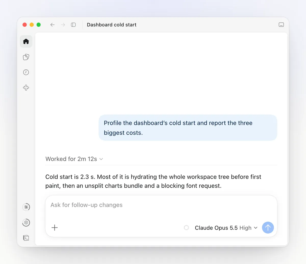Close the window with the red button
This screenshot has height=264, width=306.
25,25
